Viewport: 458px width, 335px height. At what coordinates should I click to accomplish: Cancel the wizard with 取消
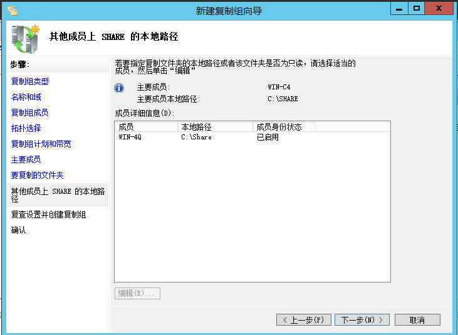click(x=417, y=320)
